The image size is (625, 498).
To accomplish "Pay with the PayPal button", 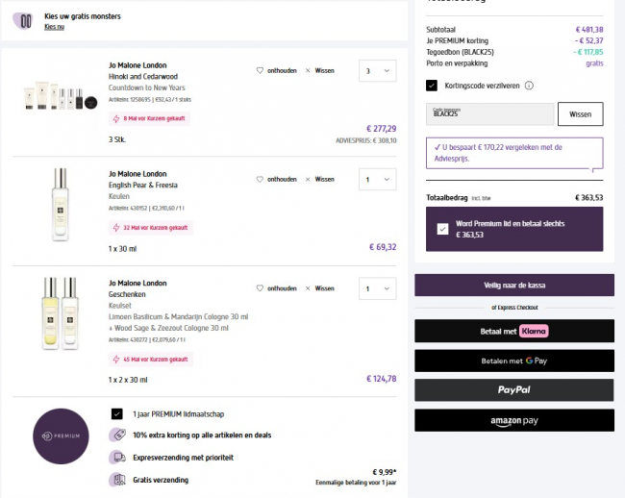I will (514, 389).
